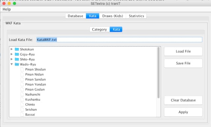Select the Goju-Ryu style label
The height and width of the screenshot is (127, 211).
(27, 54)
